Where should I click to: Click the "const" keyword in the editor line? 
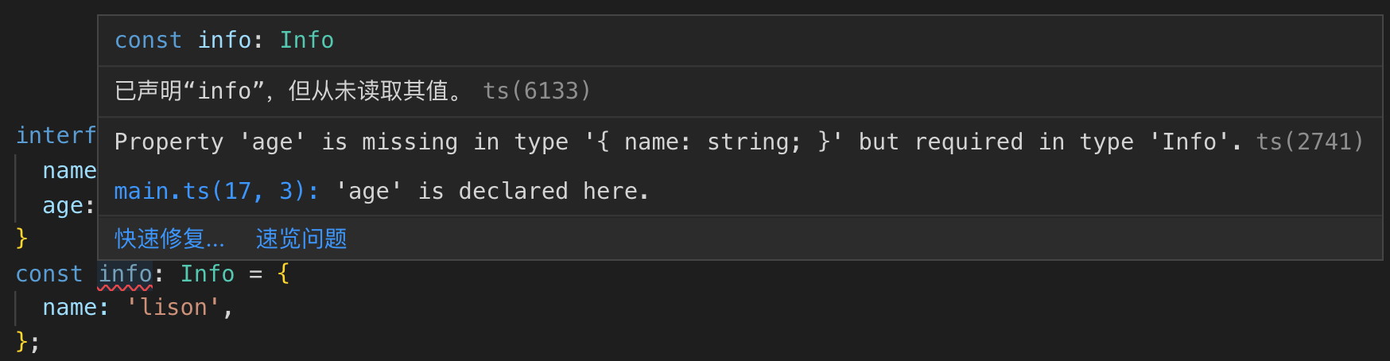[49, 274]
